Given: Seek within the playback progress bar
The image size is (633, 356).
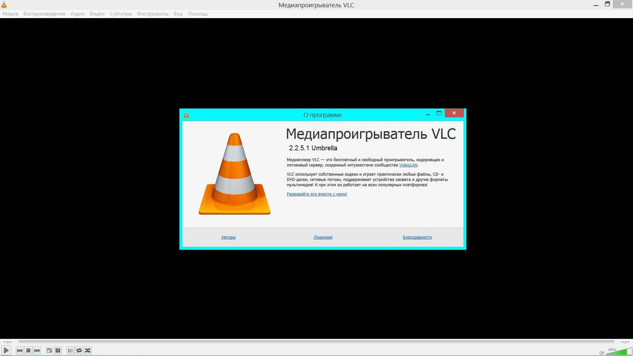Looking at the screenshot, I should [x=316, y=342].
